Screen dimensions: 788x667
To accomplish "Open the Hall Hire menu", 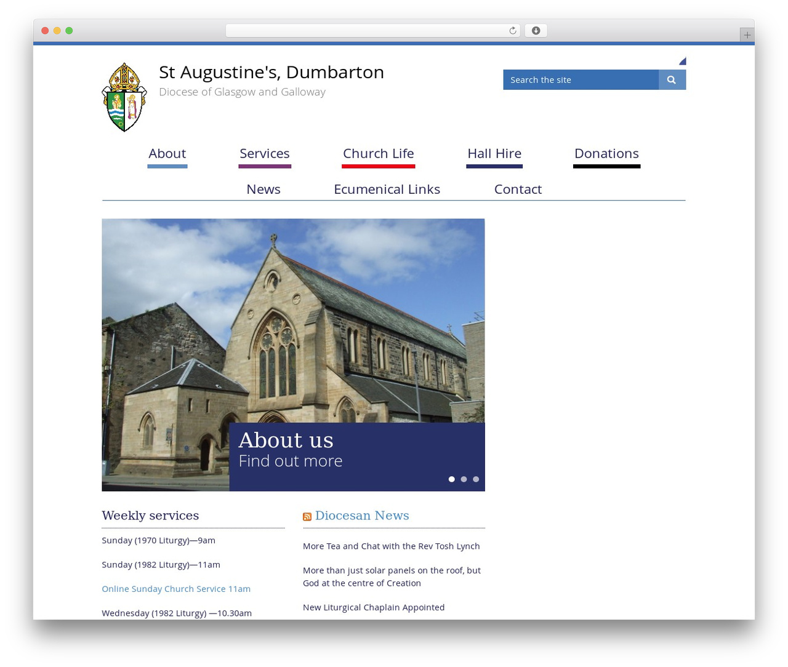I will coord(494,154).
